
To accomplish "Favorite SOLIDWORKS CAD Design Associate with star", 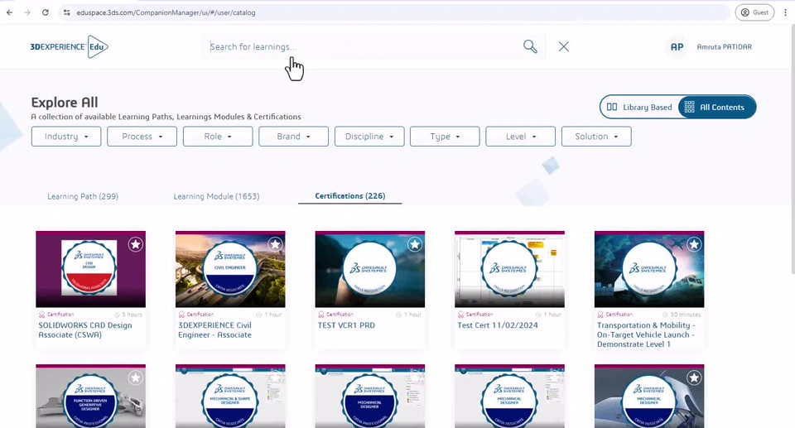I will tap(135, 244).
